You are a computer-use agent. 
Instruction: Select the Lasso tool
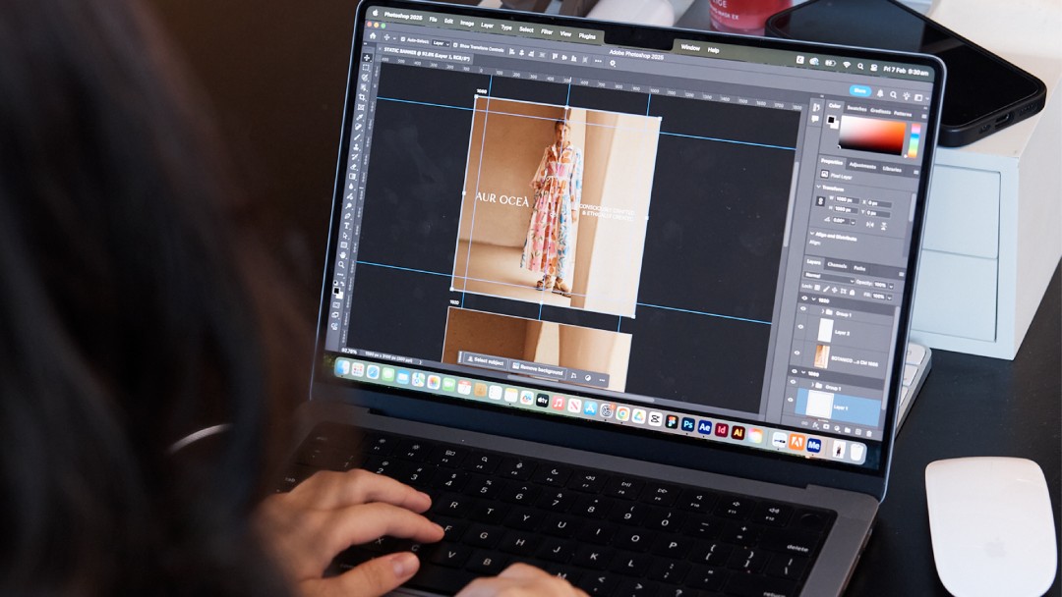365,78
